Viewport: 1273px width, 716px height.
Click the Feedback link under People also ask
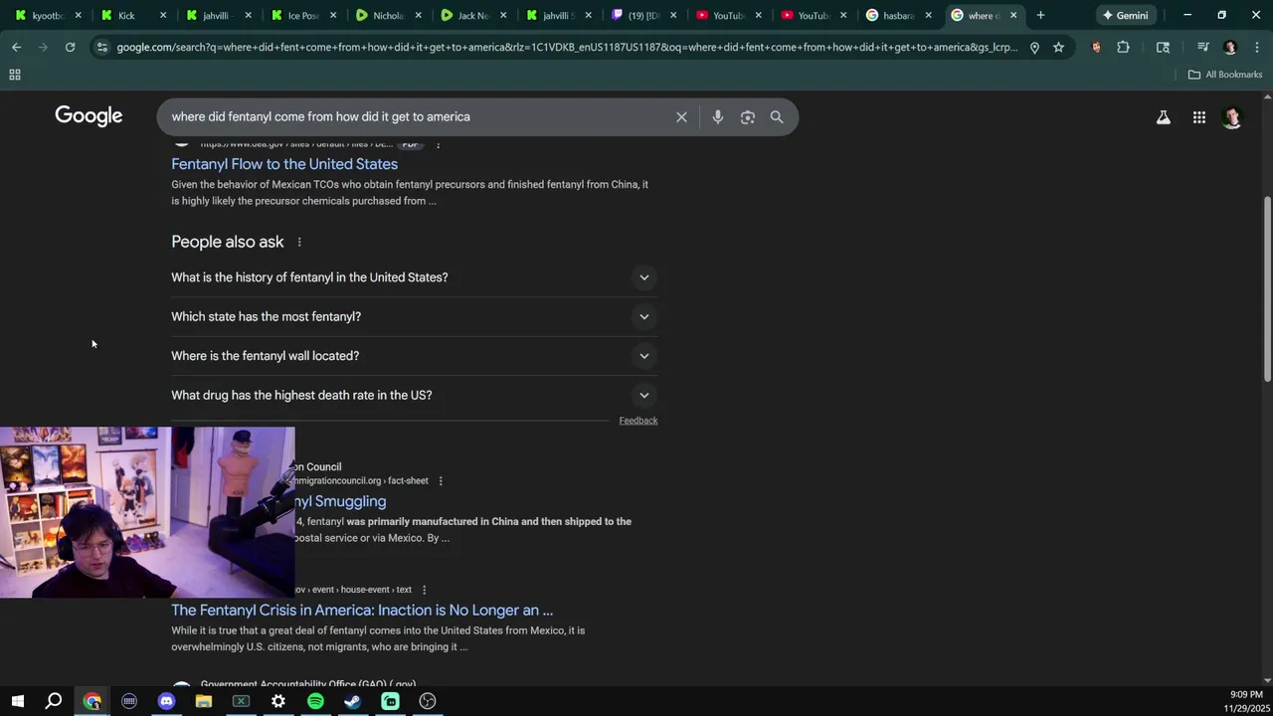[x=638, y=421]
